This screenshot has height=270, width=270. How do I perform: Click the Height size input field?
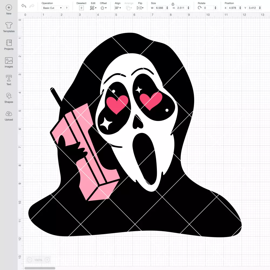pos(181,8)
